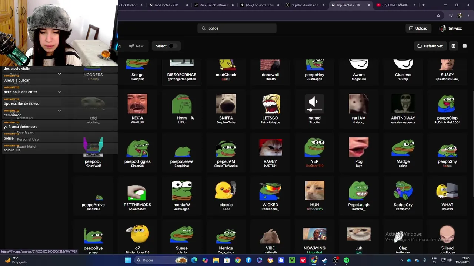The image size is (474, 266).
Task: Select the HUH cat emote
Action: point(314,195)
